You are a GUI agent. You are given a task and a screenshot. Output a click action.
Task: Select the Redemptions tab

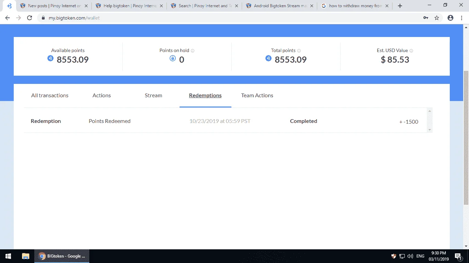[205, 96]
